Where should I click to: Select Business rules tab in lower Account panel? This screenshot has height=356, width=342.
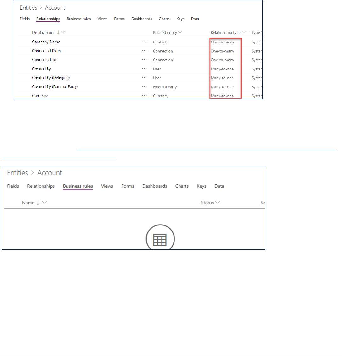[78, 186]
